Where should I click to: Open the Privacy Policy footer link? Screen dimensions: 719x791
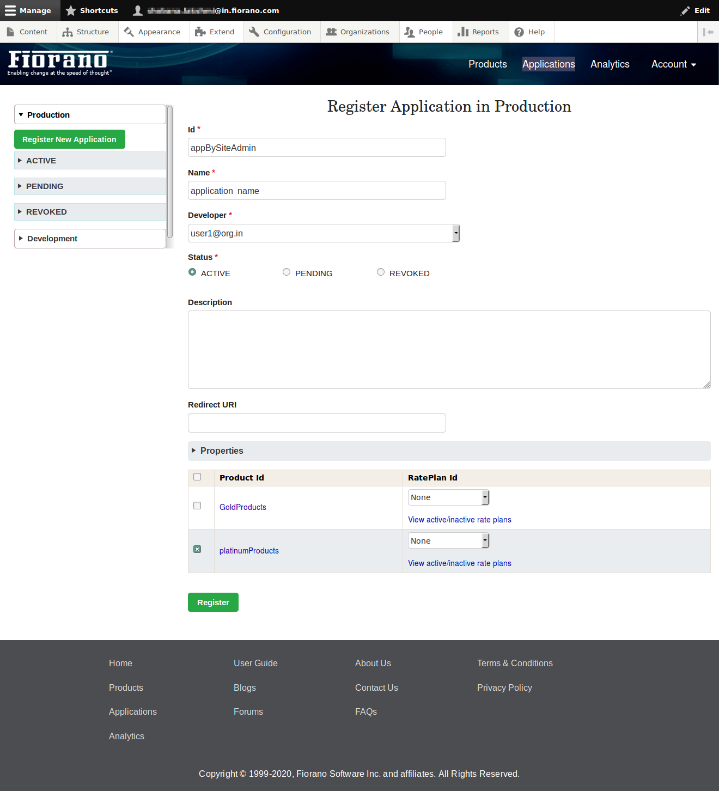click(504, 687)
